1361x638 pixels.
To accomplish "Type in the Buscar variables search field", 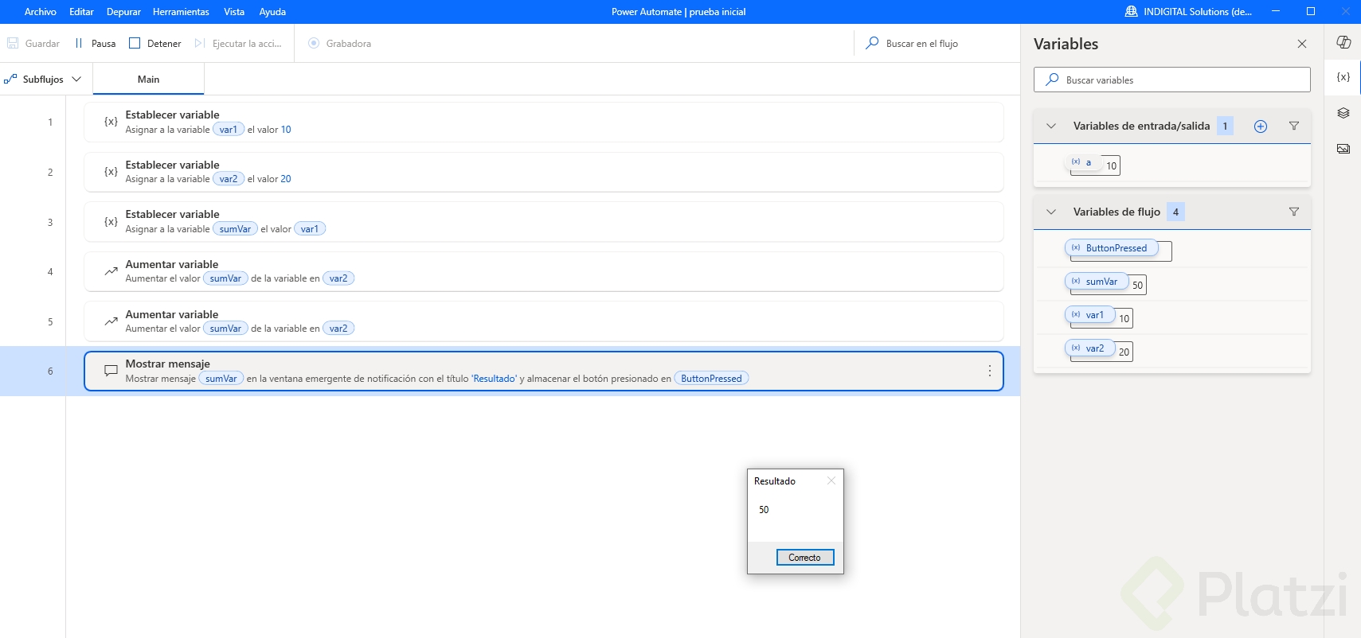I will 1172,80.
